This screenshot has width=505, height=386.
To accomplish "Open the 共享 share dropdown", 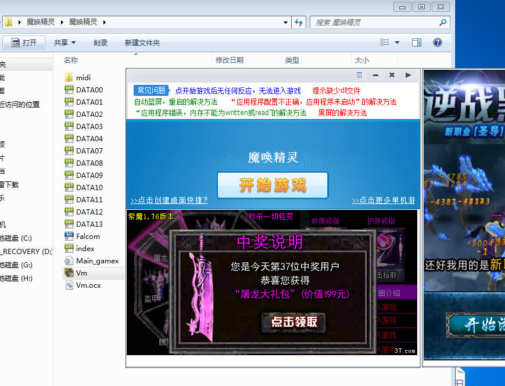I will (x=65, y=43).
